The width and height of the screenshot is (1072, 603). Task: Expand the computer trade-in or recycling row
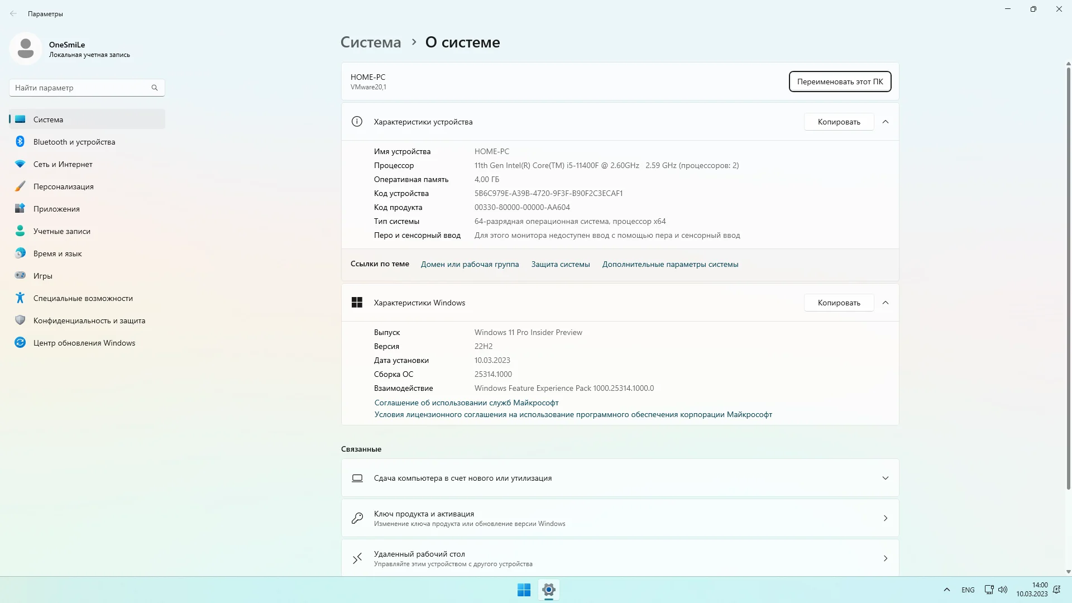pyautogui.click(x=886, y=478)
